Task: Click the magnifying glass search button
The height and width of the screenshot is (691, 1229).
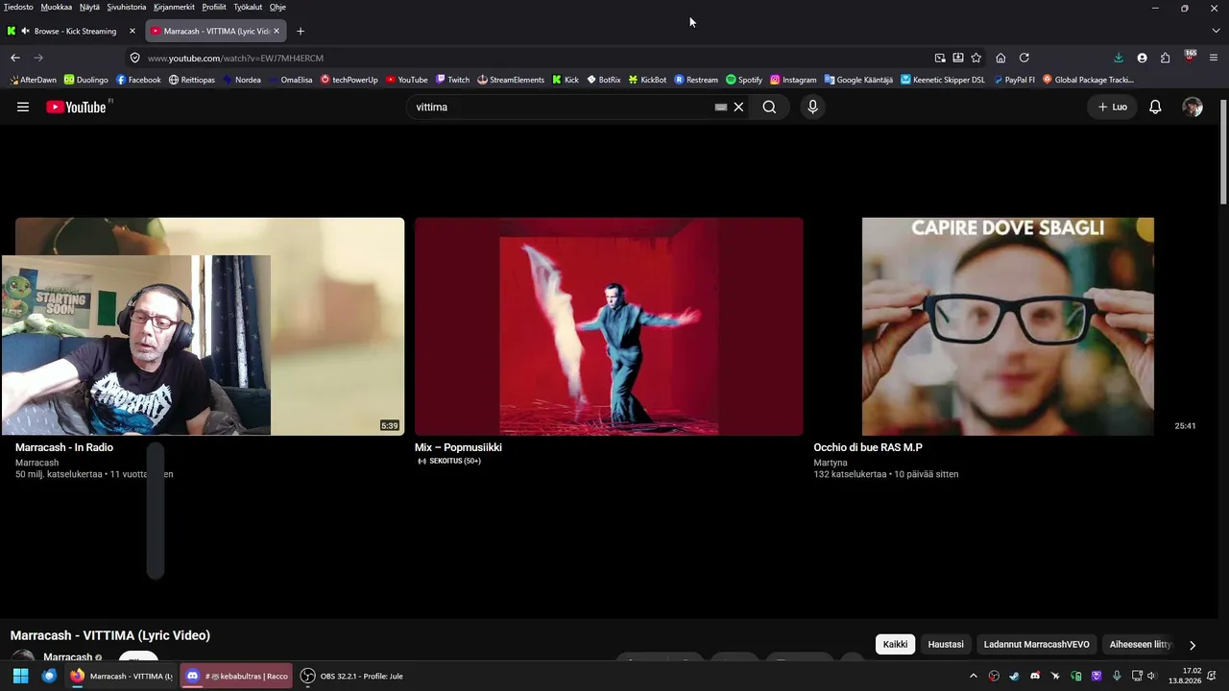Action: coord(769,107)
